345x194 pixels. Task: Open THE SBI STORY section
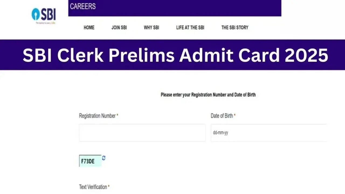235,27
